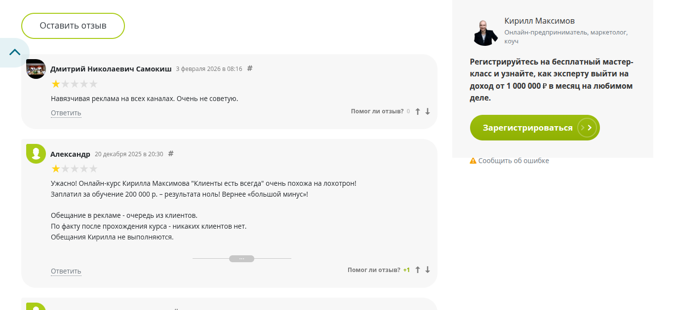674x310 pixels.
Task: Reply to Alexander's review
Action: click(x=66, y=271)
